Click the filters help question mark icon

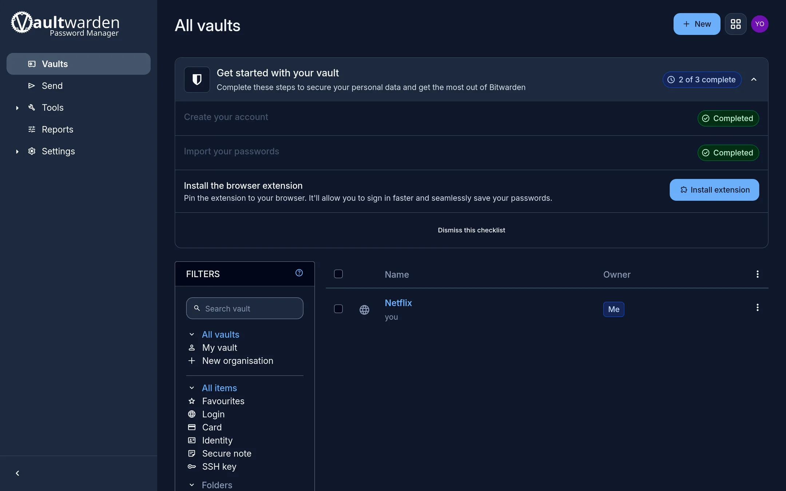pyautogui.click(x=299, y=273)
